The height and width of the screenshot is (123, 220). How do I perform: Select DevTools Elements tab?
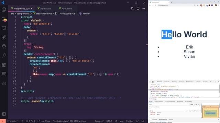click(x=159, y=82)
